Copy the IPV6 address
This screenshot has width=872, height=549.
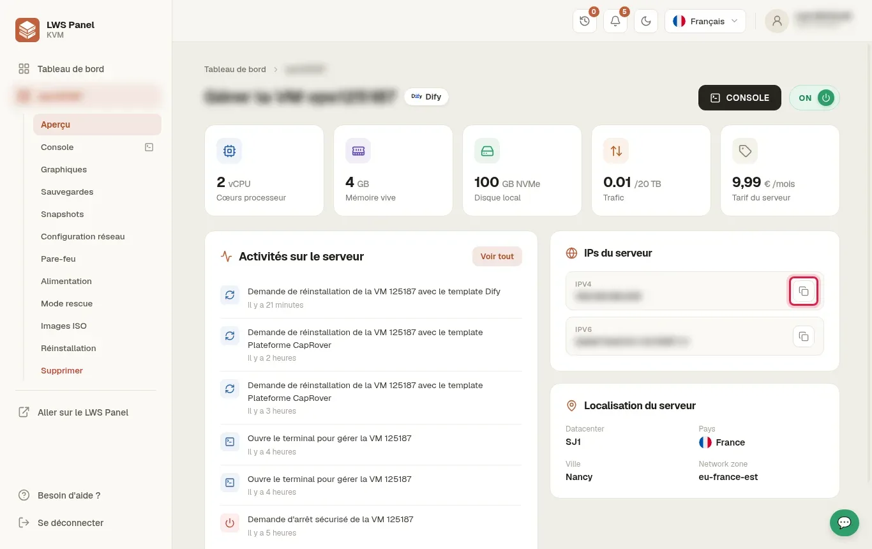[x=804, y=336]
